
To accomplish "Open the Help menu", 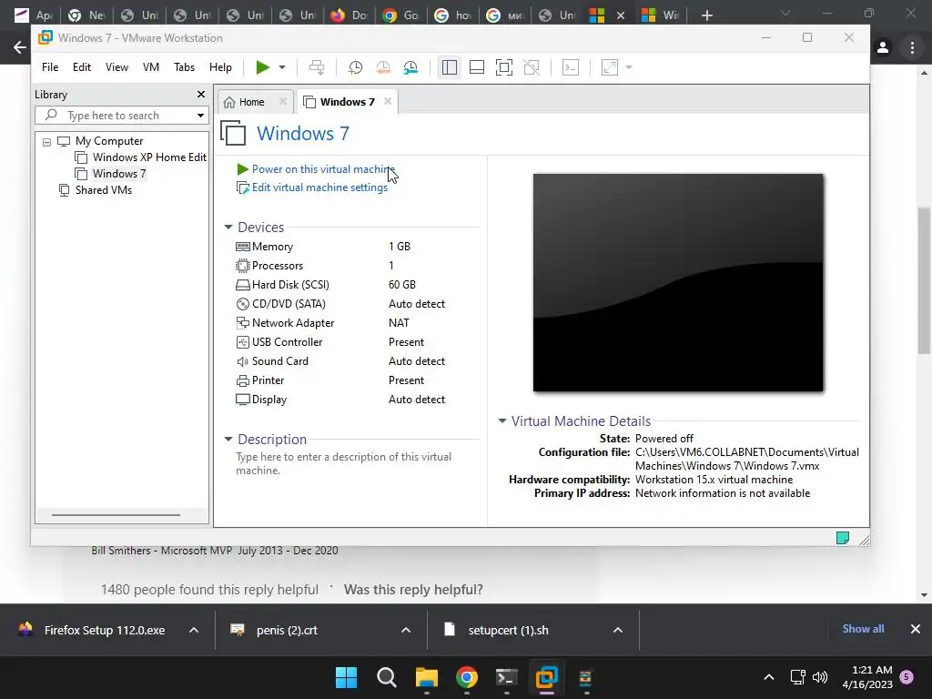I will point(220,67).
